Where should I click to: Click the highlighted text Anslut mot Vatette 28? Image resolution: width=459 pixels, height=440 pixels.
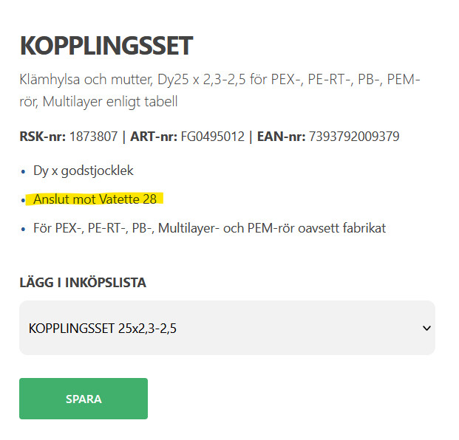pyautogui.click(x=95, y=199)
